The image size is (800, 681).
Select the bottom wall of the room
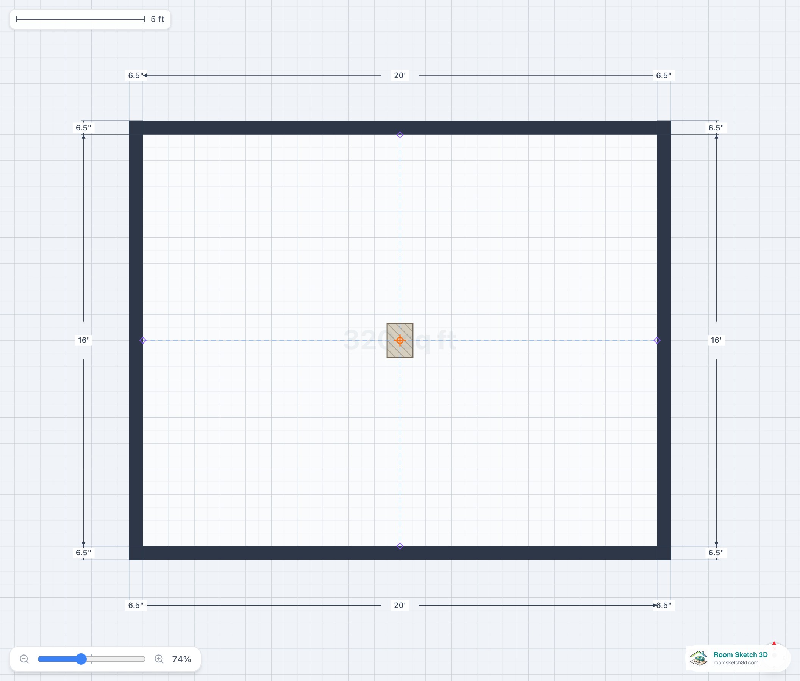point(400,553)
